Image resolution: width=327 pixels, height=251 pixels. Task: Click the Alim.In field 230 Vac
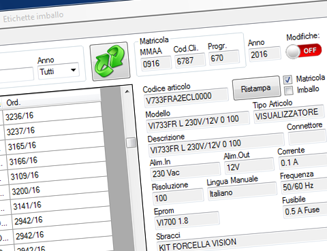tap(185, 171)
